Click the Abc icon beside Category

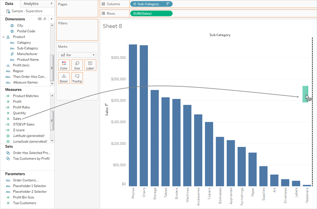pyautogui.click(x=12, y=43)
